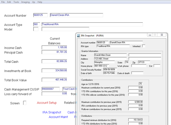Click the IRA Snapshot window title icon
Viewport: 171px width, 125px height.
[x=79, y=36]
